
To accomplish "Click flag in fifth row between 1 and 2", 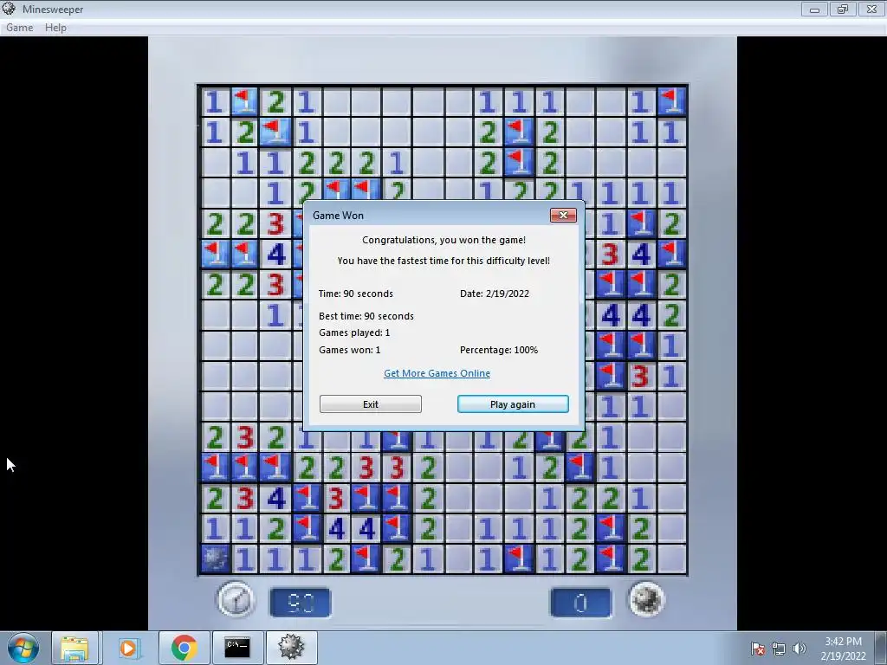I will point(641,223).
